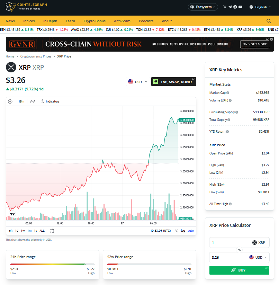Open the Podcasts menu item
The image size is (279, 285).
pos(146,21)
